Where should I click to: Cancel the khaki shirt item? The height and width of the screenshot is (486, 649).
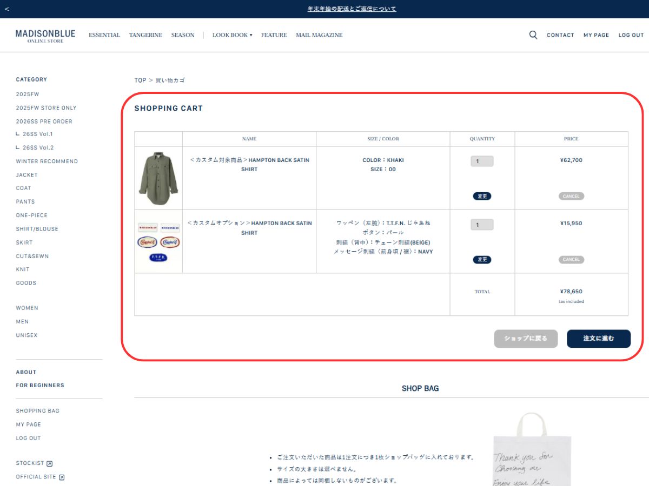[571, 197]
